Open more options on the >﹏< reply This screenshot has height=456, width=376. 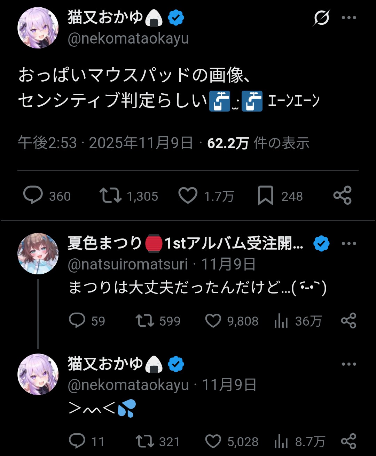(x=349, y=364)
